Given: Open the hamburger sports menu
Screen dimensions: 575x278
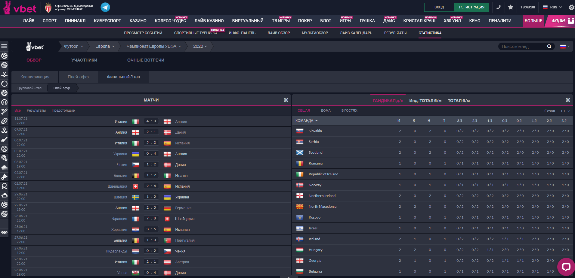Looking at the screenshot, I should tap(4, 46).
